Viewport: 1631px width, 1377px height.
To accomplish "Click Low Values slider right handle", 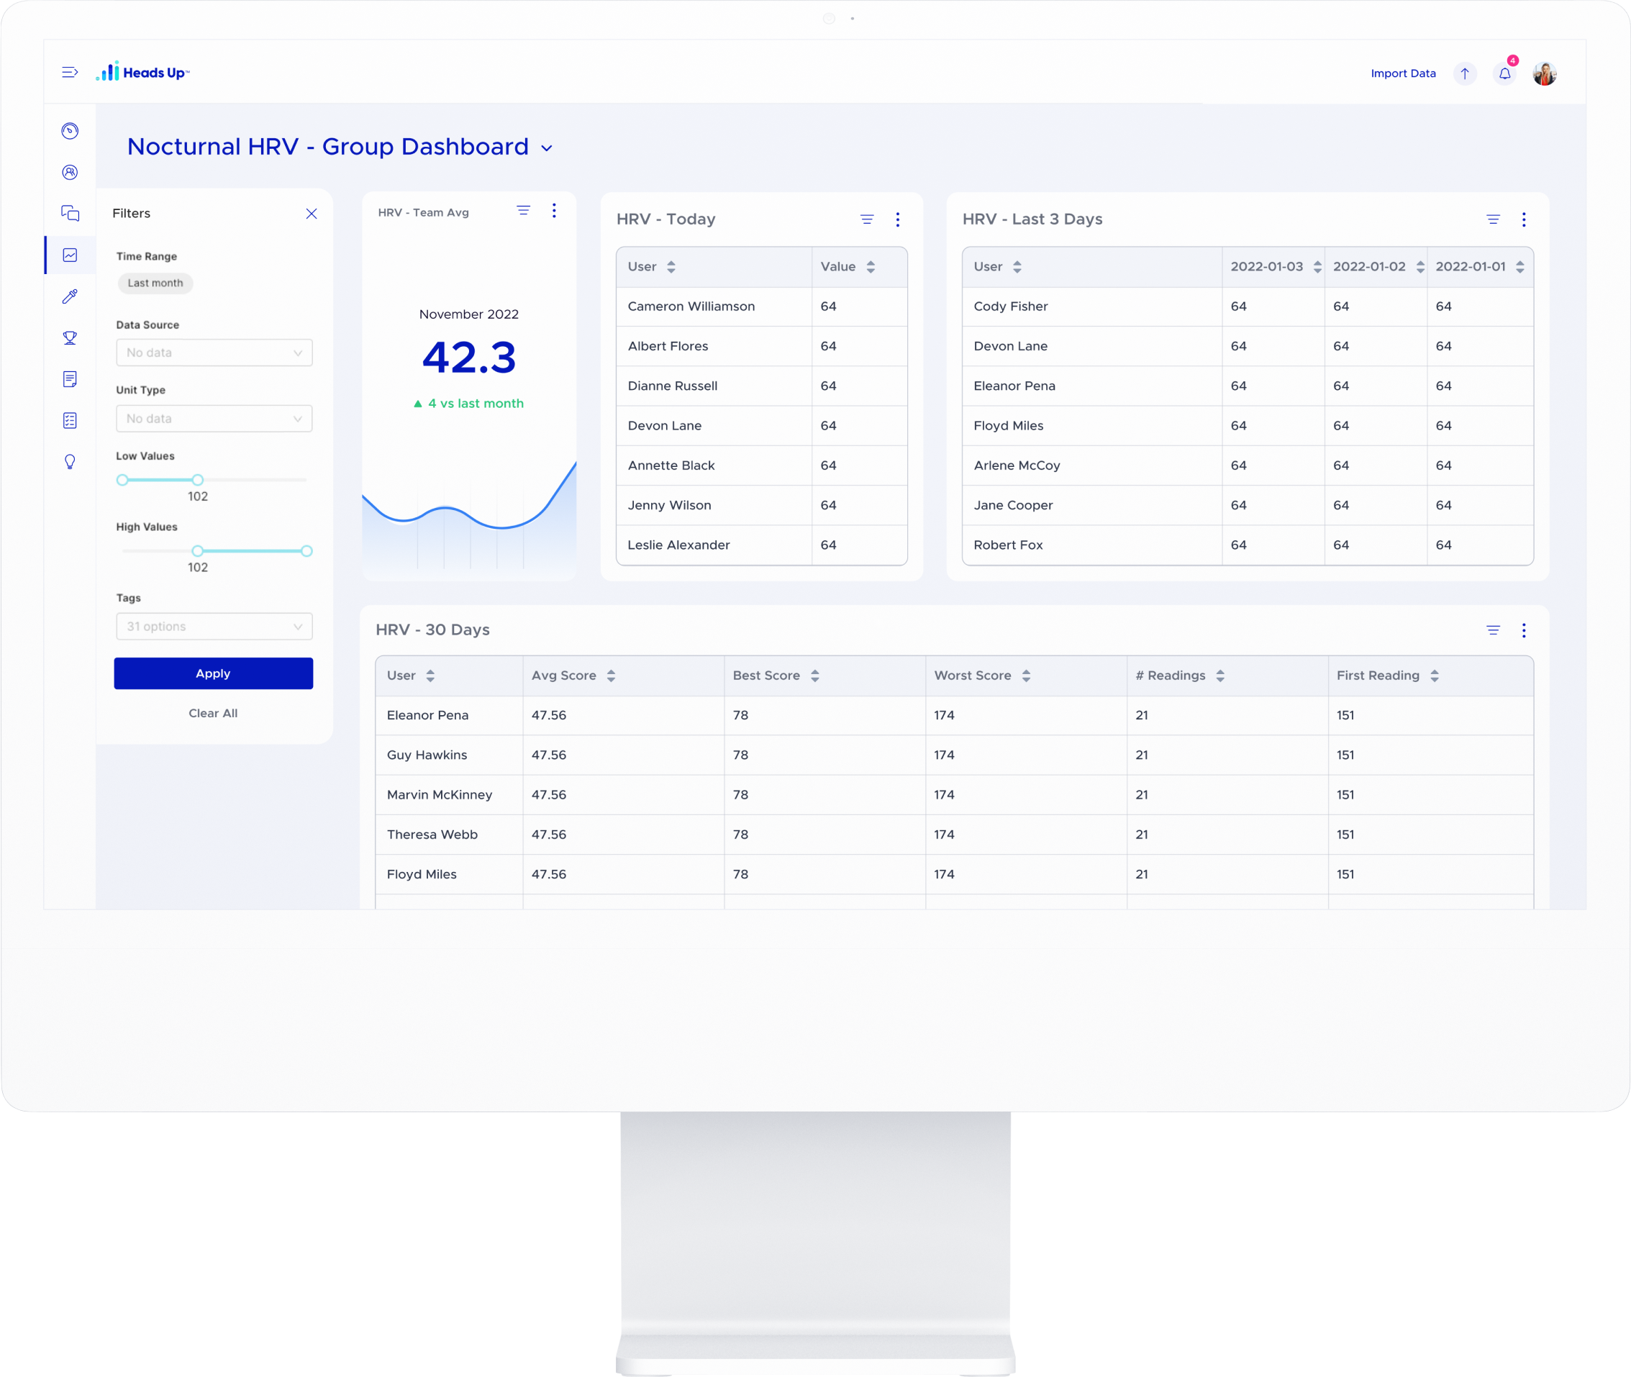I will (x=198, y=480).
